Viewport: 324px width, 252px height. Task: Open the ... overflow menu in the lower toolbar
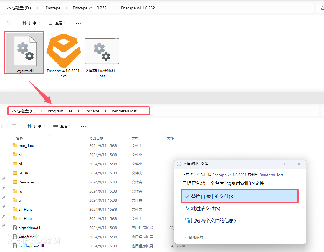coord(83,126)
